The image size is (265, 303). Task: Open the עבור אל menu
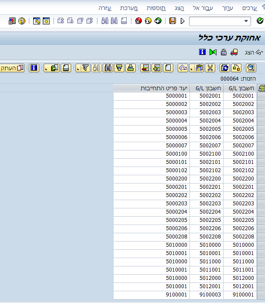coord(203,8)
